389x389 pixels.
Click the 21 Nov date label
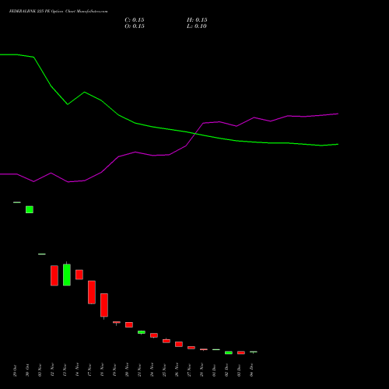[139, 370]
